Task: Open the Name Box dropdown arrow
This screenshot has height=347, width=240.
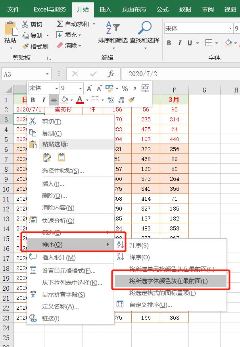Action: 47,74
